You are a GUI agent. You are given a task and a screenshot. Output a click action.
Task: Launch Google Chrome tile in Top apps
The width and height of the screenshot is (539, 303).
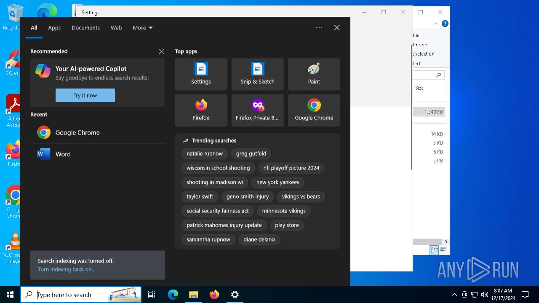[314, 110]
